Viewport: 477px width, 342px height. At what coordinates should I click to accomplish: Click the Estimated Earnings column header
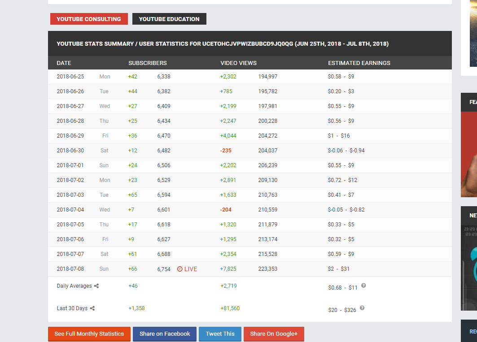359,63
